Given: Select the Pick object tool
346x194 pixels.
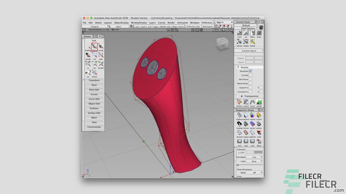Looking at the screenshot, I should pos(94,46).
